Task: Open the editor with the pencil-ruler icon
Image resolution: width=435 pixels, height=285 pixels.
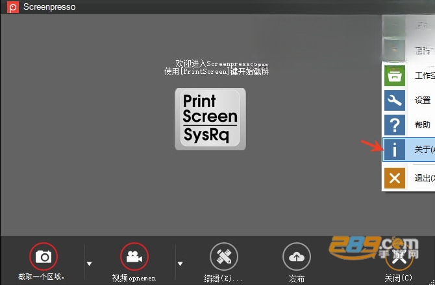Action: pos(224,256)
